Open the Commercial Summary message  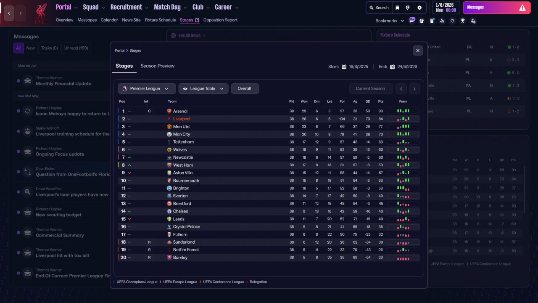(x=60, y=235)
